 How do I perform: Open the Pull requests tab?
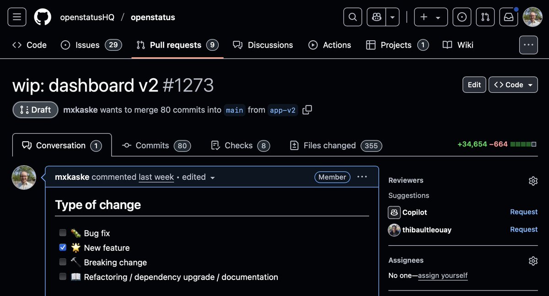coord(178,45)
